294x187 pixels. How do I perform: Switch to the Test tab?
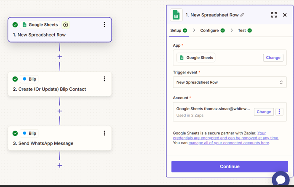245,30
